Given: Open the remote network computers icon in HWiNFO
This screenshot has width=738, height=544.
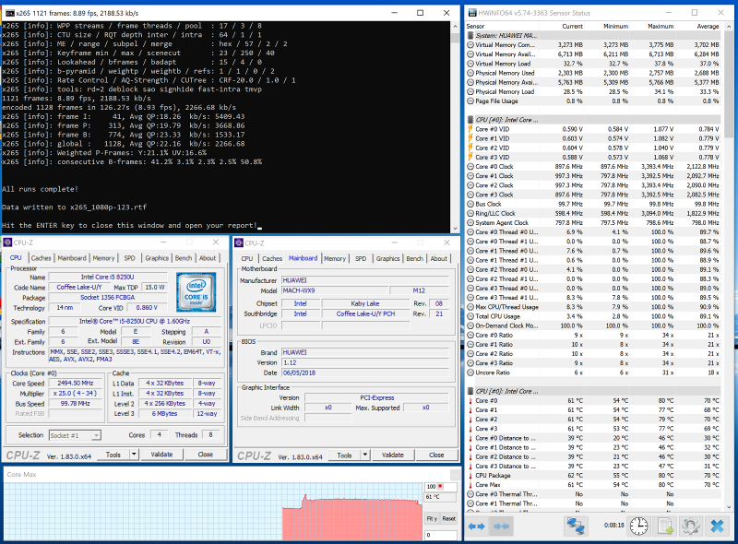Looking at the screenshot, I should 576,526.
